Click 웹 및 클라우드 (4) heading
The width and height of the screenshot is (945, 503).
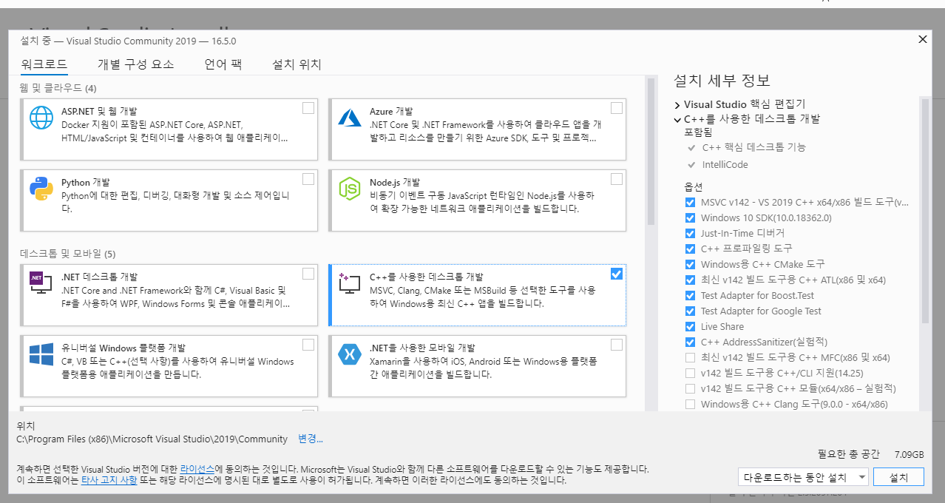click(58, 88)
